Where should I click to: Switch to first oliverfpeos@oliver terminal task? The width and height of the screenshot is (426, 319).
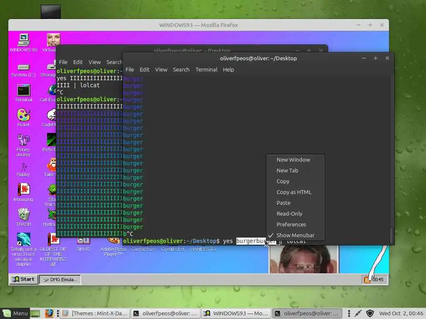(x=166, y=313)
